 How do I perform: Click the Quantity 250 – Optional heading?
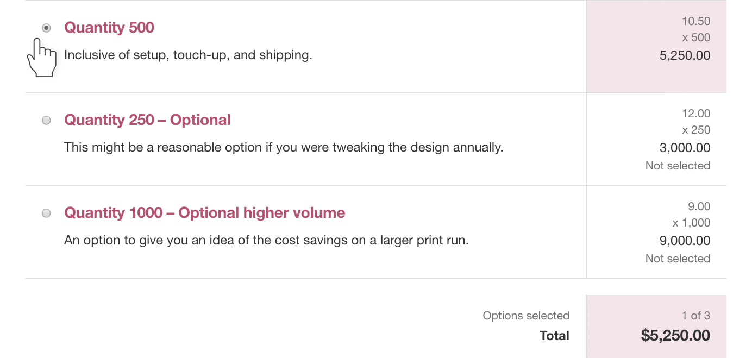tap(147, 120)
